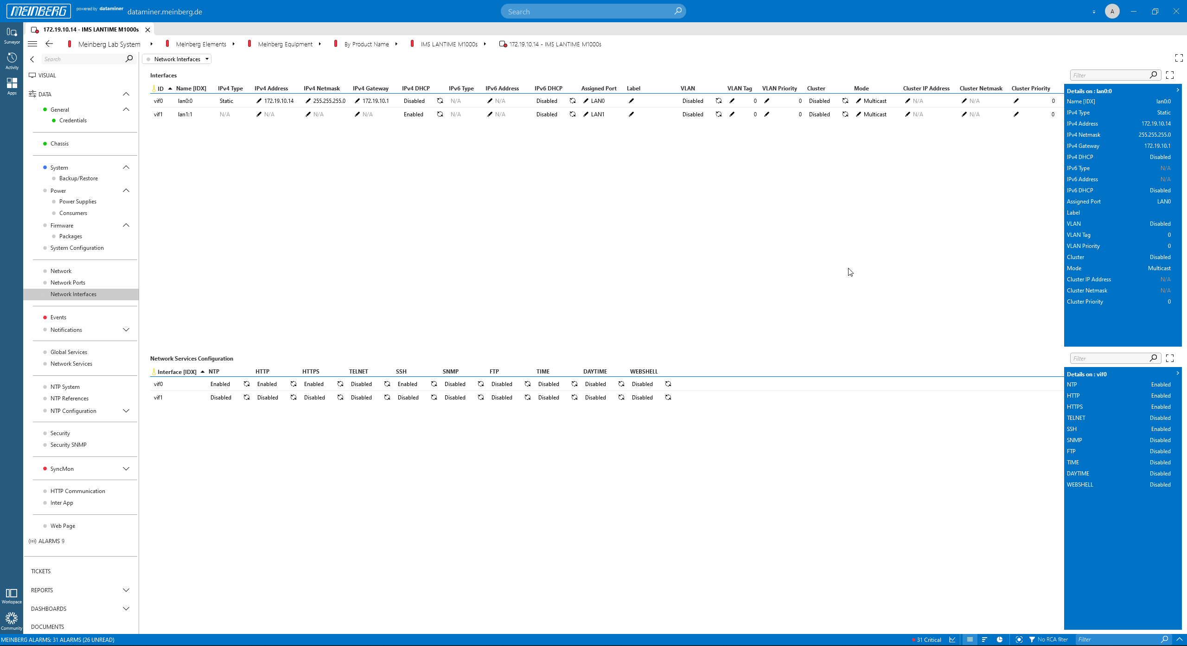Open DOCUMENTS section
1187x646 pixels.
pos(47,627)
